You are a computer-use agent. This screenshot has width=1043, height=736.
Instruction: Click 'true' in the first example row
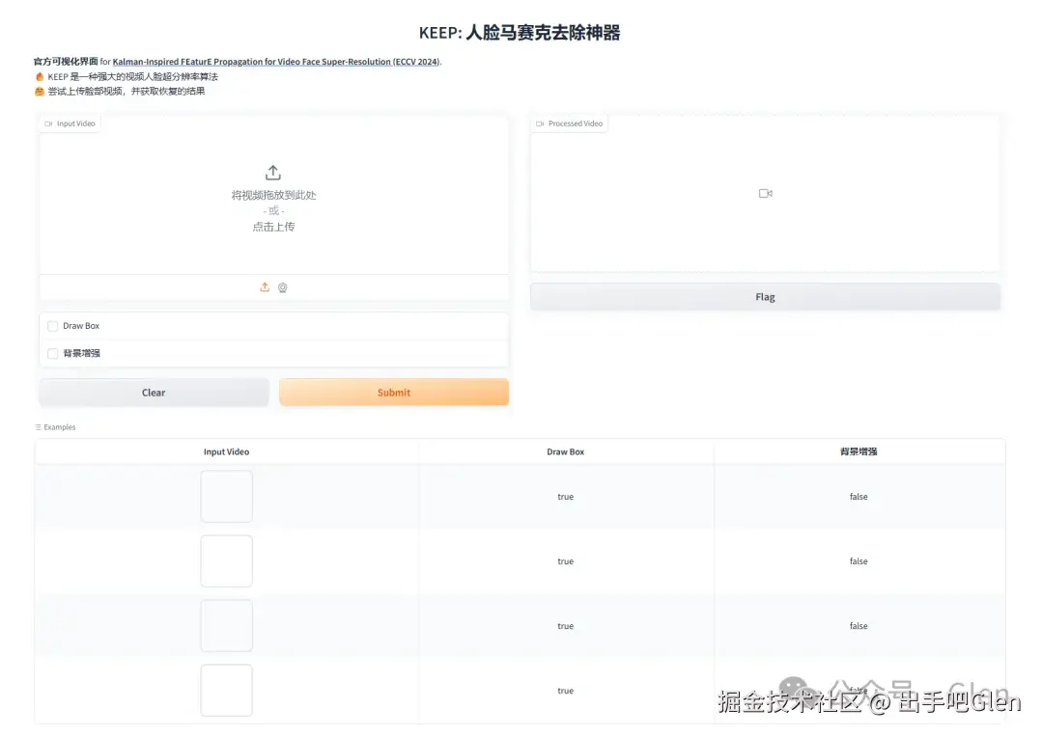pyautogui.click(x=565, y=497)
